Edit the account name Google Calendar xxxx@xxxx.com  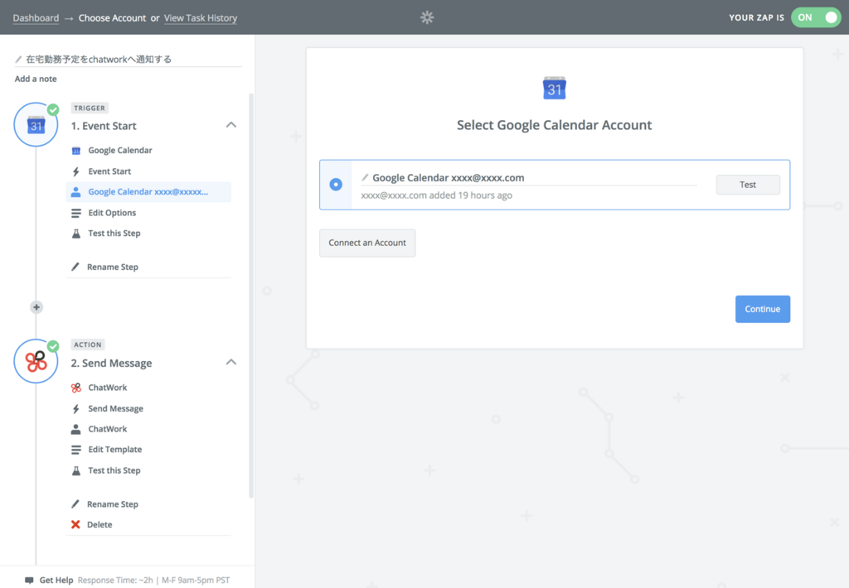pyautogui.click(x=449, y=177)
